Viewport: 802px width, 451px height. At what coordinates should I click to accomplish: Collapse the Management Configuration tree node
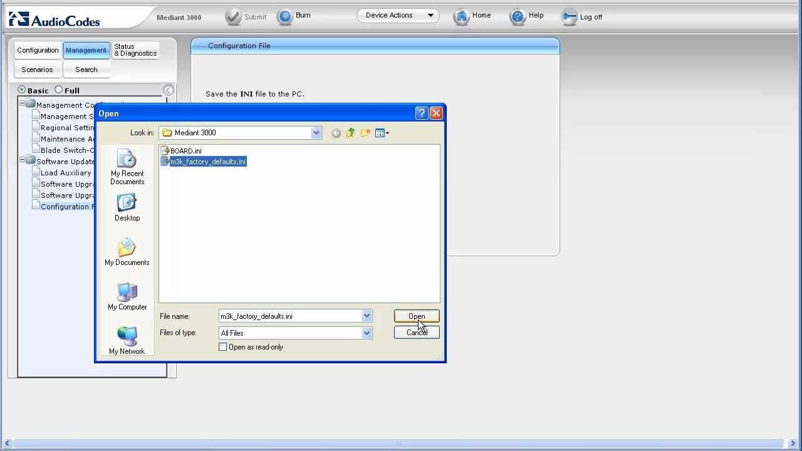[x=22, y=103]
